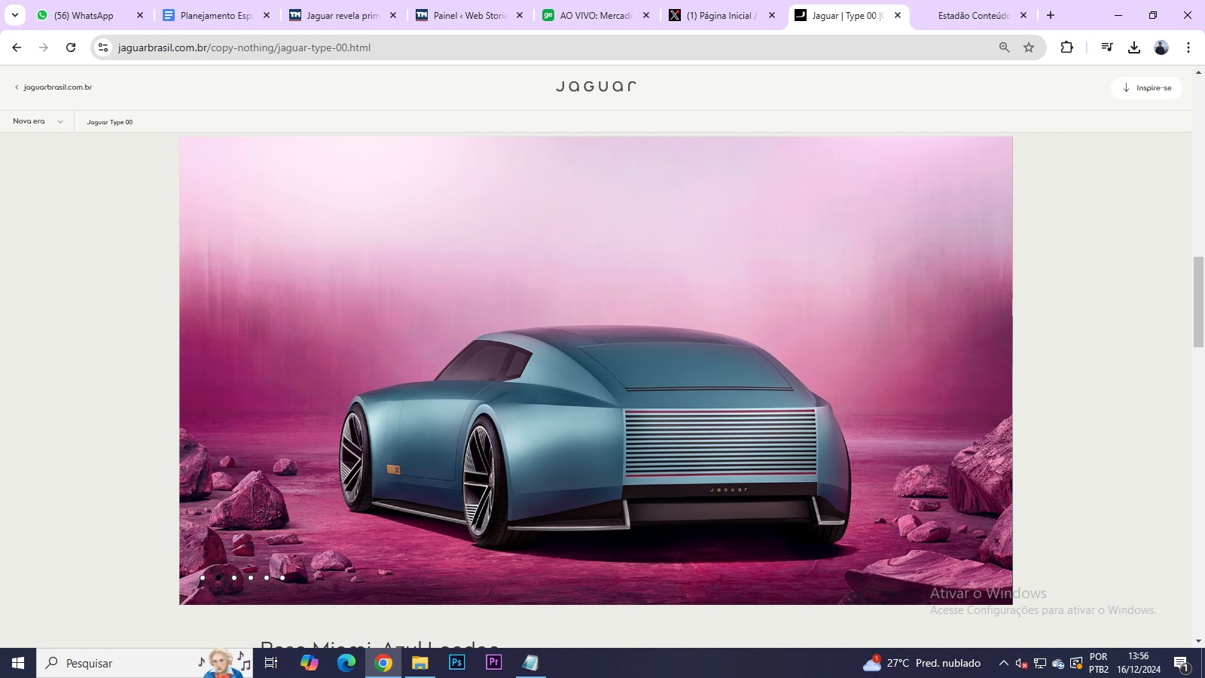Click the Jaguar Type 00 car image
This screenshot has height=678, width=1205.
click(596, 371)
